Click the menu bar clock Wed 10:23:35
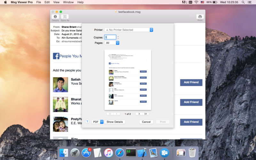 [229, 2]
